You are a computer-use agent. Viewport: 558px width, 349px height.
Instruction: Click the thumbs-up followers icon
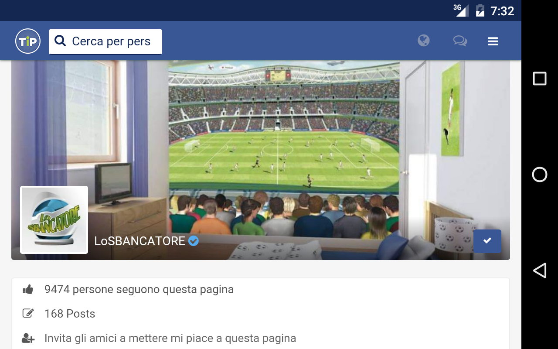tap(28, 289)
